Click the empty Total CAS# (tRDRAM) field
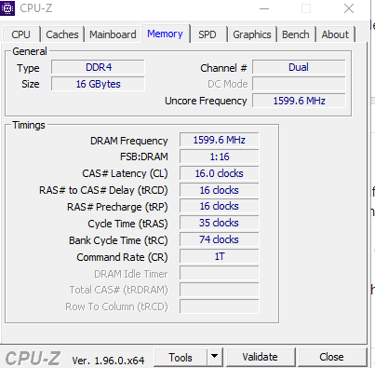Viewport: 375px width, 368px height. point(220,290)
